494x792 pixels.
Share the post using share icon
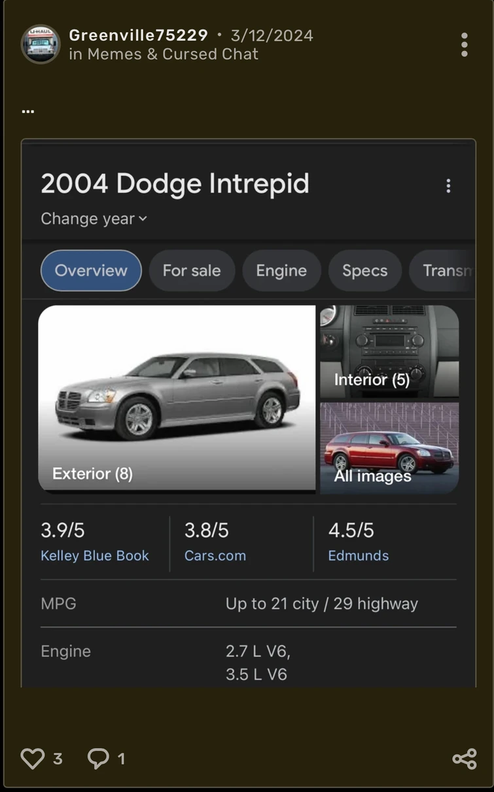point(464,759)
